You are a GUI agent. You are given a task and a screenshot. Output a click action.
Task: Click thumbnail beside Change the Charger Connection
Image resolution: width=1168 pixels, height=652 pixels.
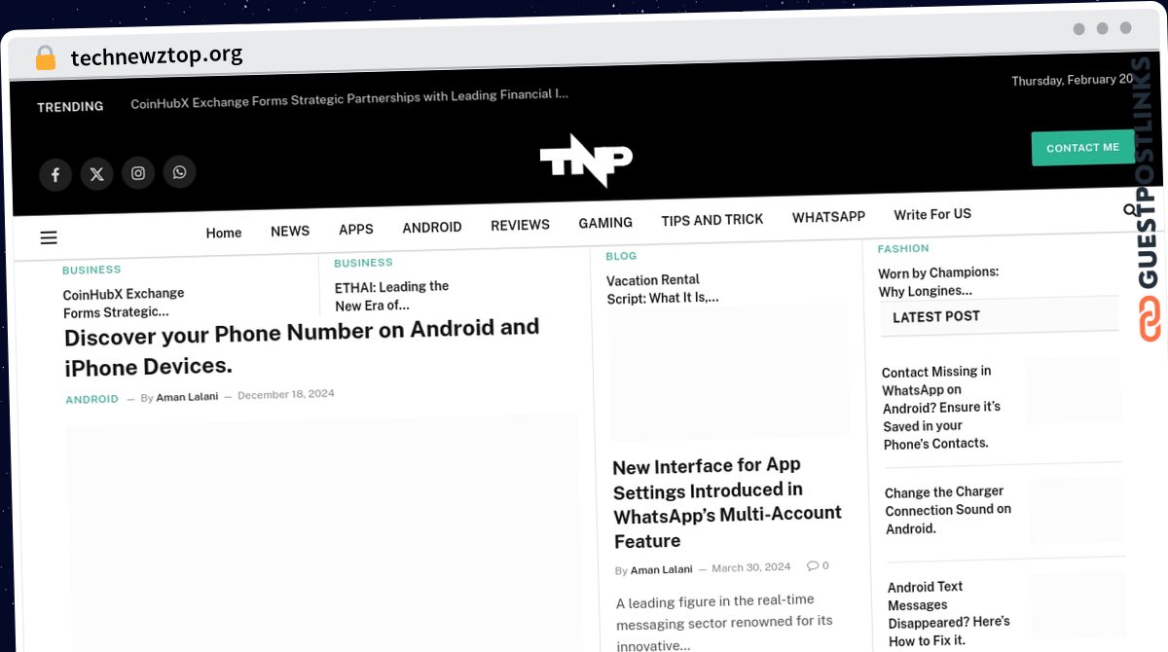(x=1077, y=509)
